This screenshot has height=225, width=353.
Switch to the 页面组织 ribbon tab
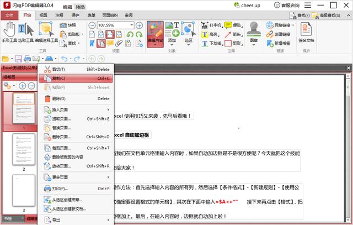tap(110, 15)
